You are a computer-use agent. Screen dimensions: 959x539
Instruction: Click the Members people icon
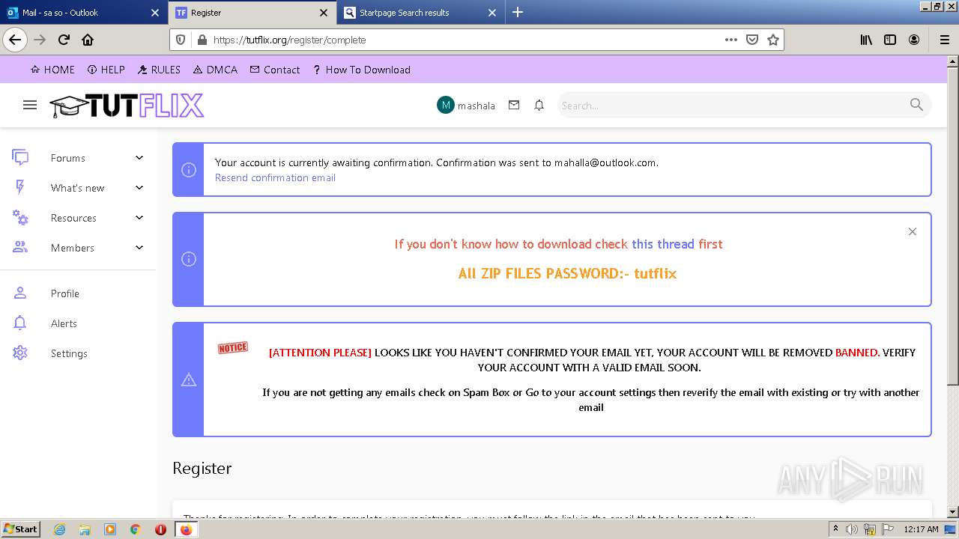(20, 247)
